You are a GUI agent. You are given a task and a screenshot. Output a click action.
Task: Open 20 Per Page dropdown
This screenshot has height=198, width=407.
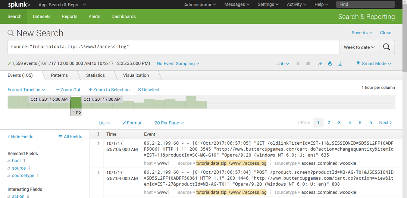coord(169,123)
